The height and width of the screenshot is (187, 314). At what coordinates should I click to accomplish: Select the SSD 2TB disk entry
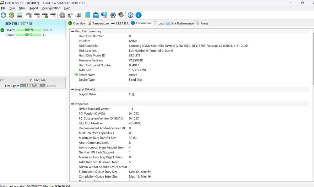tap(33, 29)
